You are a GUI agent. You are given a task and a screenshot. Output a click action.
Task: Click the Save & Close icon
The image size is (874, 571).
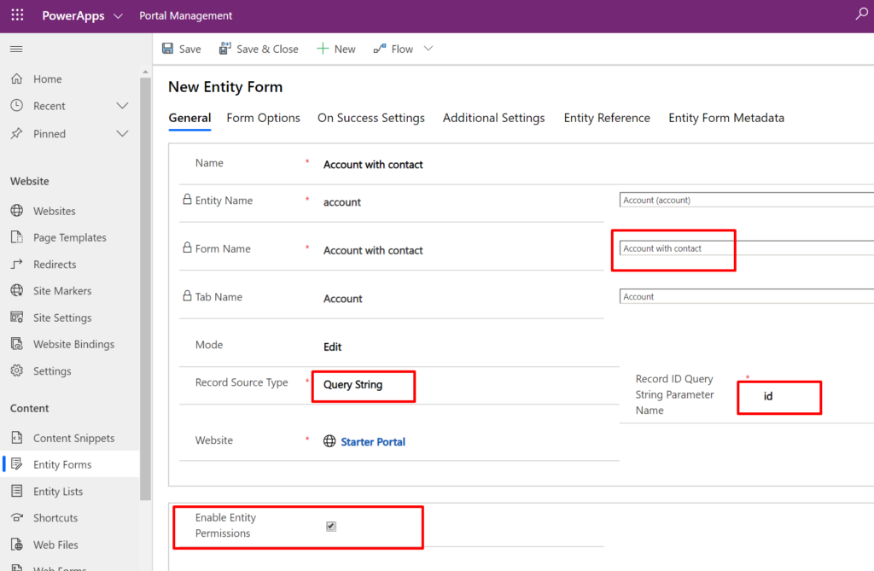click(x=224, y=49)
